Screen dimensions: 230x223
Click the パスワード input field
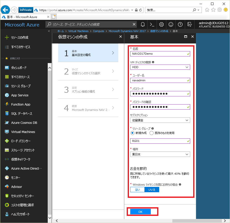tap(160, 94)
